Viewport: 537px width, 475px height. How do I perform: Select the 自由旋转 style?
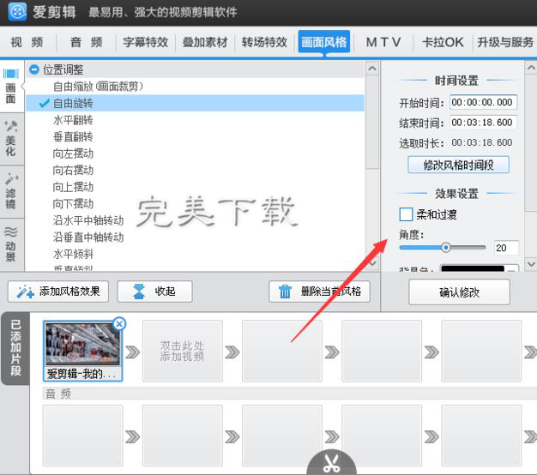[195, 103]
